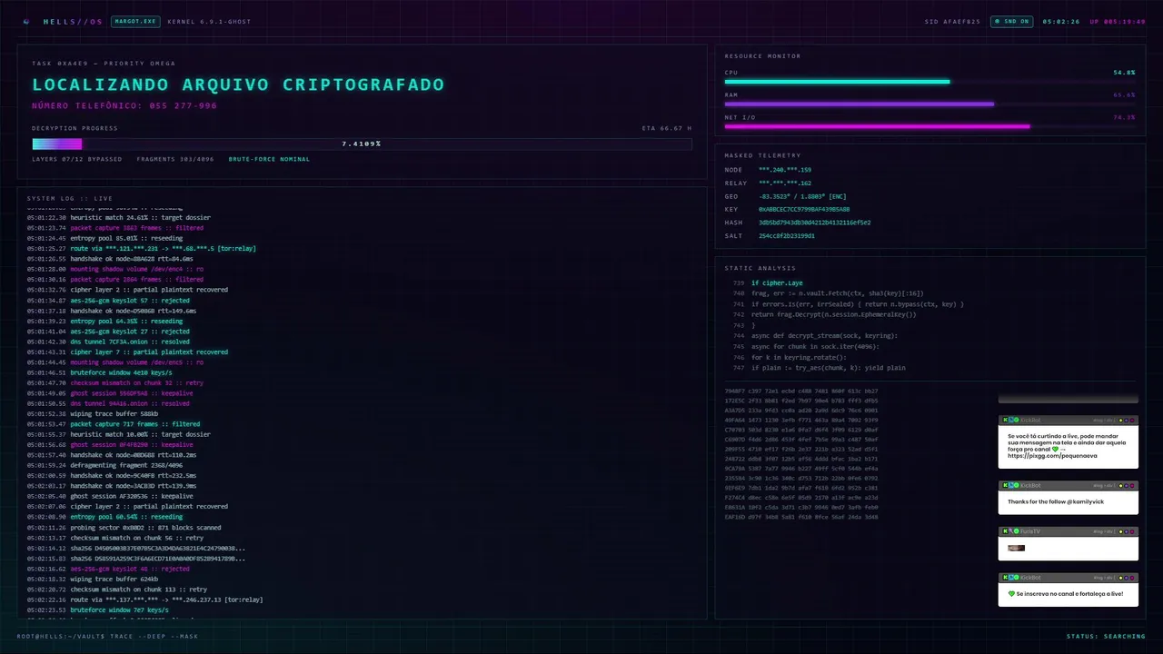This screenshot has height=654, width=1163.
Task: Click the green heart icon in 'Se inscreva' message
Action: (x=1011, y=594)
